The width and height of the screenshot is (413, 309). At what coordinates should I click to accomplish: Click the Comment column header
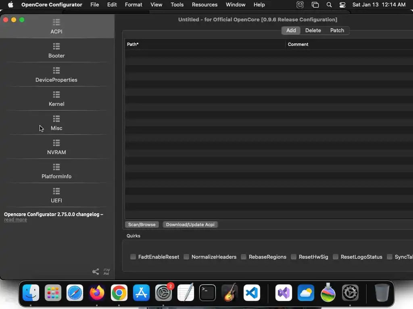350,44
